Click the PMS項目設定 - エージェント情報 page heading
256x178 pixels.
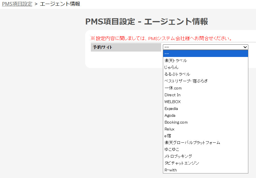(146, 21)
